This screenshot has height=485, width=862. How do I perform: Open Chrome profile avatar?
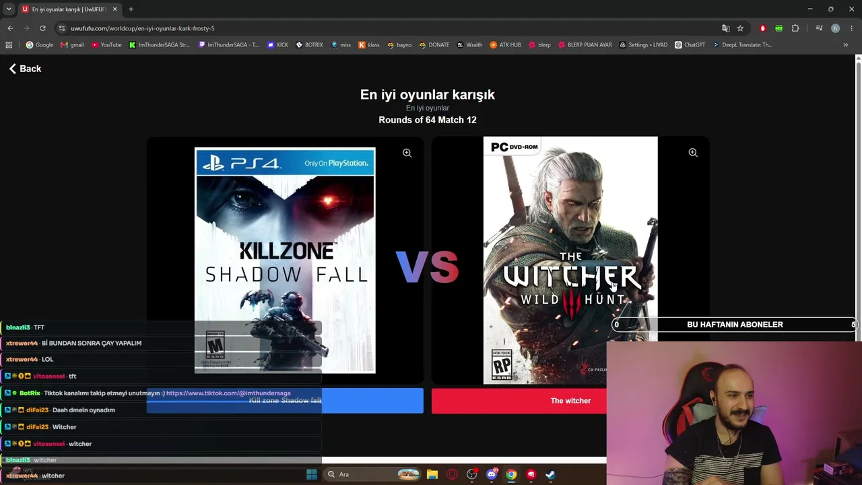835,28
